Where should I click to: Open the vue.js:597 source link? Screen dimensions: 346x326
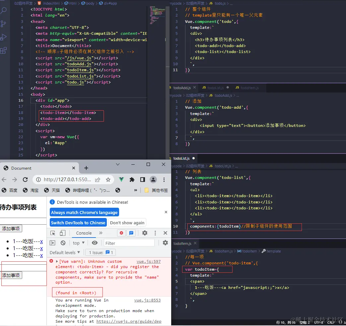coord(149,261)
